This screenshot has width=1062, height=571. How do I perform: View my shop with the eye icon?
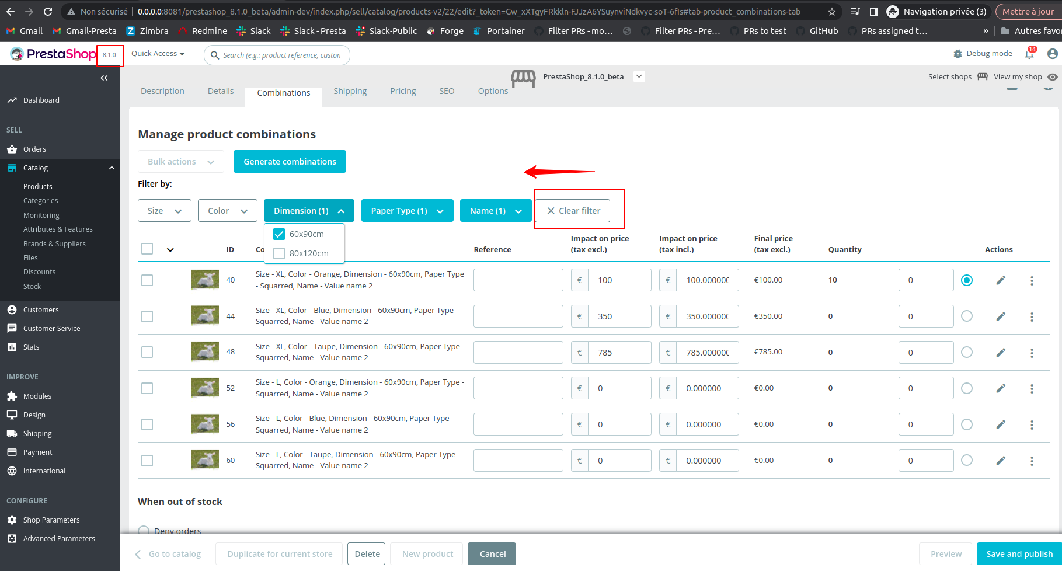pos(1053,76)
